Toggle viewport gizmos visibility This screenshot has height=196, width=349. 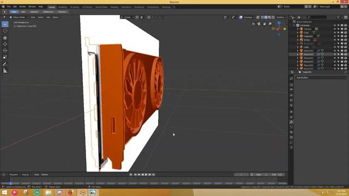coord(233,17)
